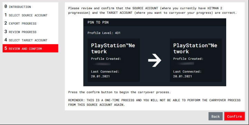Open the Export Progress step
Viewport: 249px width, 125px height.
coord(30,23)
